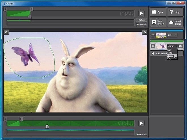The height and width of the screenshot is (140, 187).
Task: Click the "10 seconds" label at bottom right
Action: [x=141, y=134]
